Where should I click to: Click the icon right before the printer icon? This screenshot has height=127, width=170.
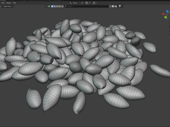click(x=60, y=6)
